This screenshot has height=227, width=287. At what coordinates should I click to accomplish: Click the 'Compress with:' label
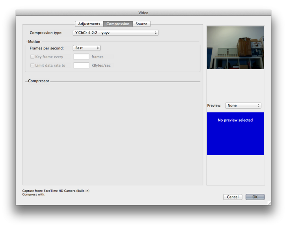coord(34,194)
